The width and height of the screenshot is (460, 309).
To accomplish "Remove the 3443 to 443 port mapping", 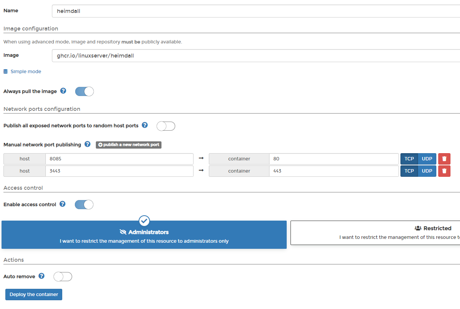I will pyautogui.click(x=444, y=171).
